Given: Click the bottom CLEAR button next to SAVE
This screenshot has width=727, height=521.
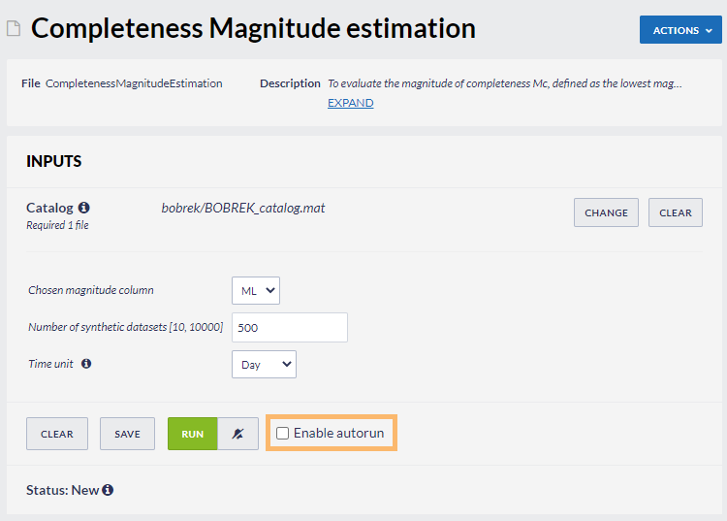Looking at the screenshot, I should coord(57,434).
